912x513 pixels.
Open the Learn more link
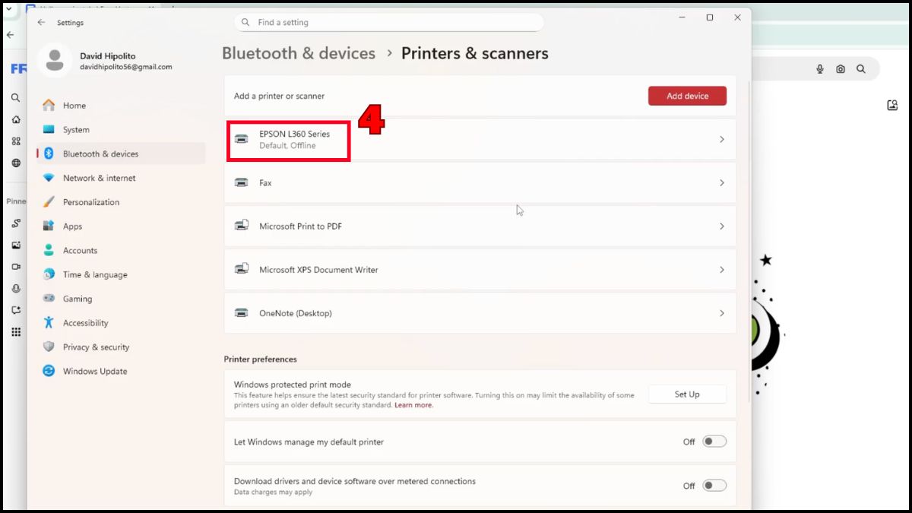tap(413, 405)
